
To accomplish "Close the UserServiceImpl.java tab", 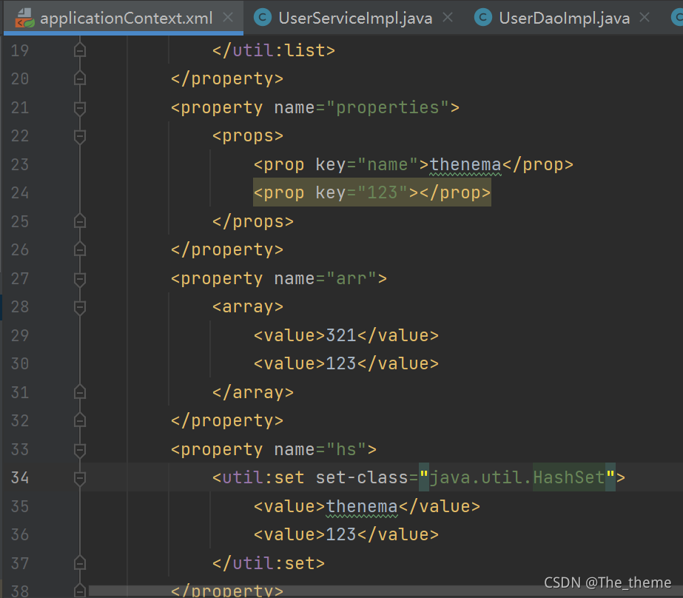I will tap(448, 18).
